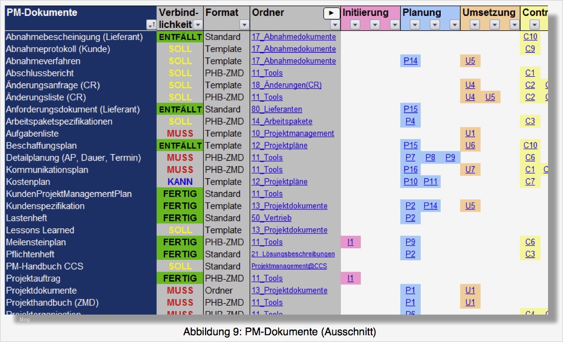Viewport: 563px width, 342px height.
Task: Open the Format column filter dropdown
Action: [x=244, y=25]
